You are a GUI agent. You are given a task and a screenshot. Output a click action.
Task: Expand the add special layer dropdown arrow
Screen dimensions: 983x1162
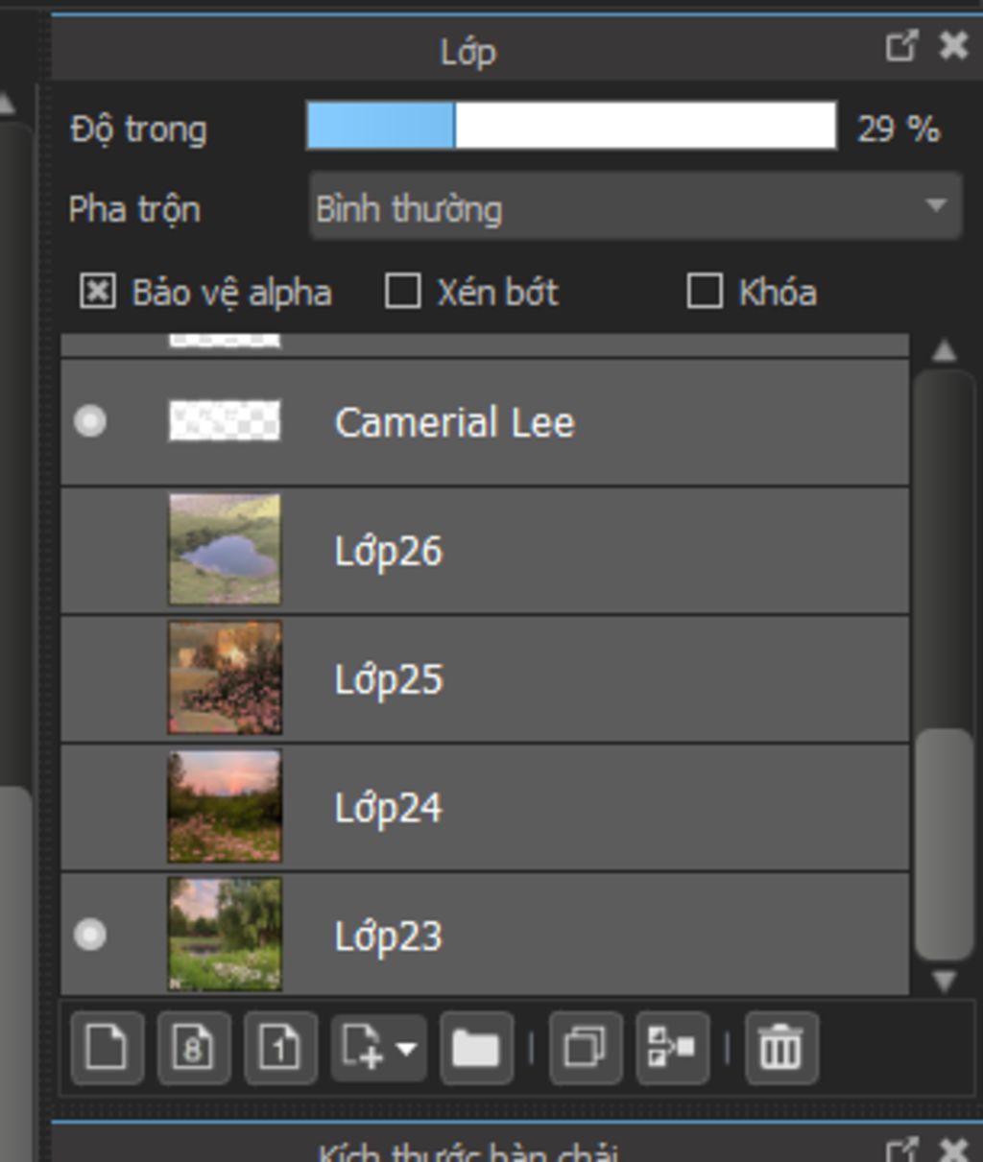[407, 1048]
